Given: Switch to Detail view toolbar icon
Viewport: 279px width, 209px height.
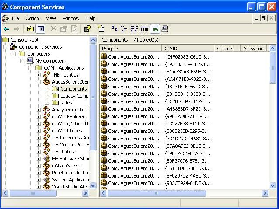Looking at the screenshot, I should click(144, 29).
